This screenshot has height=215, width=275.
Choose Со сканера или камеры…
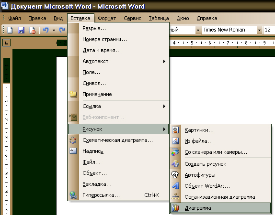coord(220,152)
